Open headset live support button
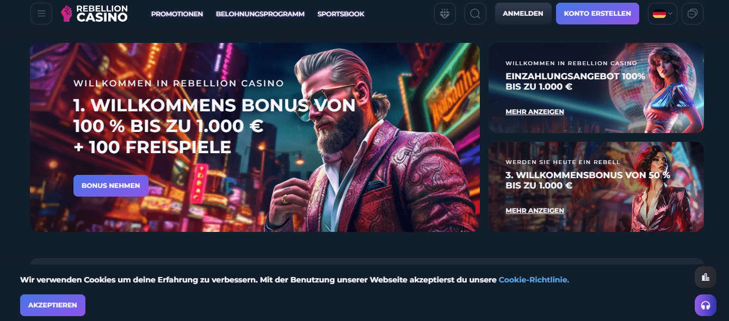 pyautogui.click(x=706, y=305)
